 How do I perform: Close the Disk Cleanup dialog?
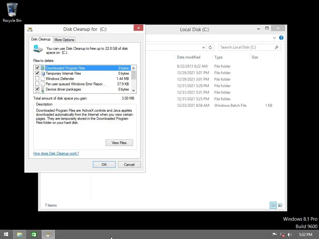[x=139, y=28]
